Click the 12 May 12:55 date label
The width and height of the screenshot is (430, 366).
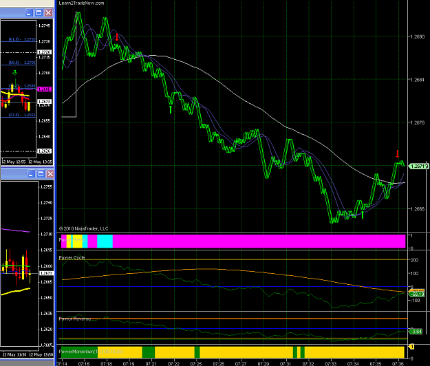pyautogui.click(x=14, y=162)
